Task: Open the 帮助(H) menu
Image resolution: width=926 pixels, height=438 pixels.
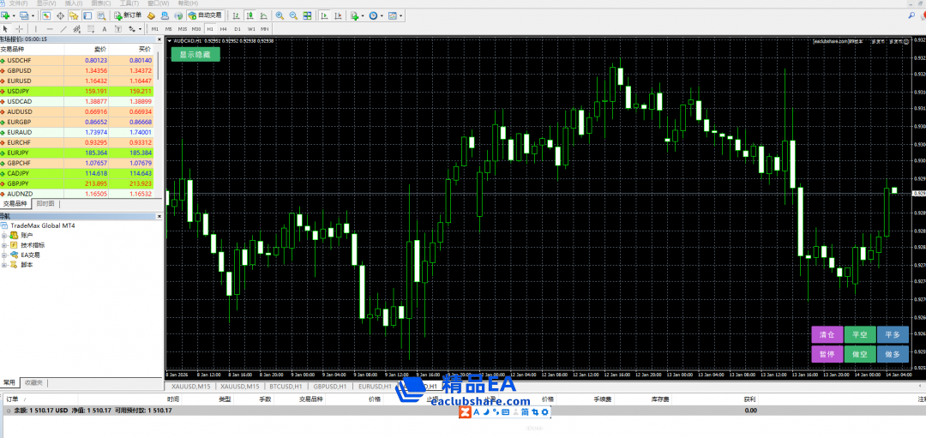Action: pos(188,3)
